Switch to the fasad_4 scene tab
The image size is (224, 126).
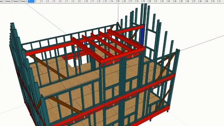pos(24,1)
